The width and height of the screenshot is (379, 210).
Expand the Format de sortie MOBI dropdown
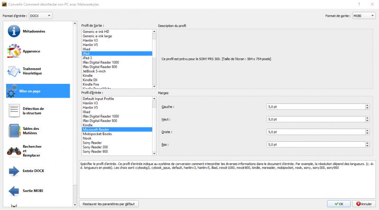pyautogui.click(x=364, y=16)
